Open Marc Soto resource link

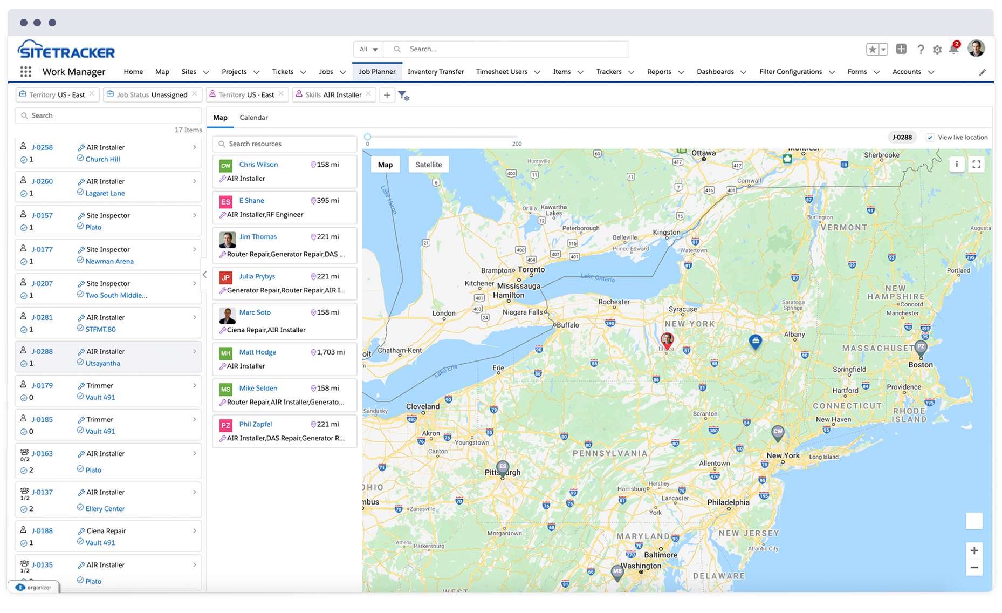click(255, 312)
